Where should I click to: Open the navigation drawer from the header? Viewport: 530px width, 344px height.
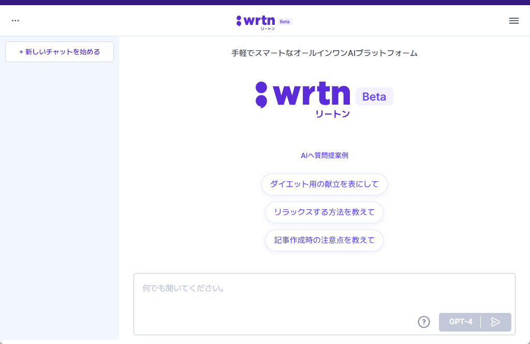click(513, 21)
